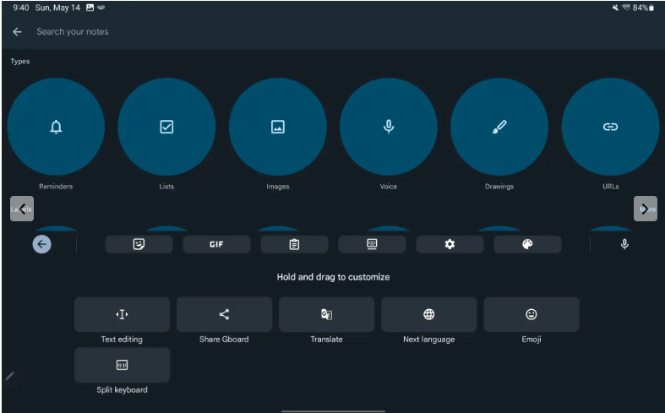The height and width of the screenshot is (413, 665).
Task: Click the right chevron carousel arrow
Action: pyautogui.click(x=645, y=209)
